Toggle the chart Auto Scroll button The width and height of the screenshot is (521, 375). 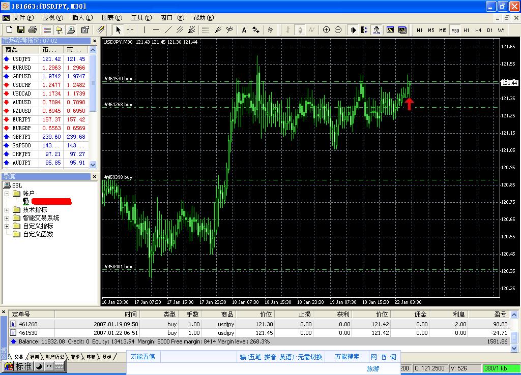click(354, 30)
